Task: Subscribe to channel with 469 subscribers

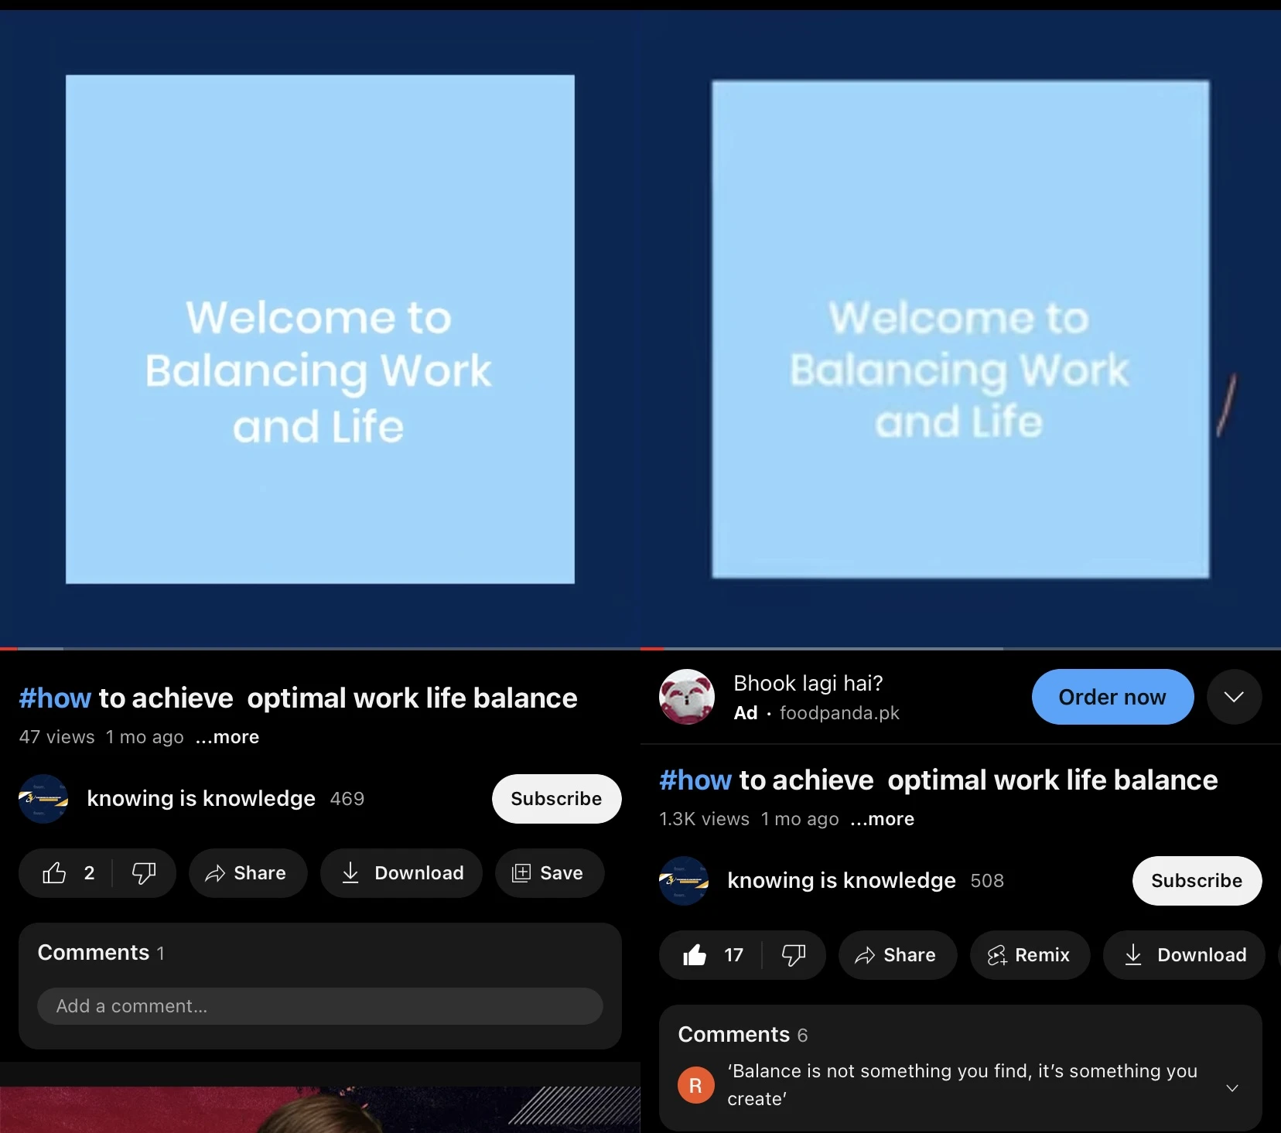Action: [x=556, y=799]
